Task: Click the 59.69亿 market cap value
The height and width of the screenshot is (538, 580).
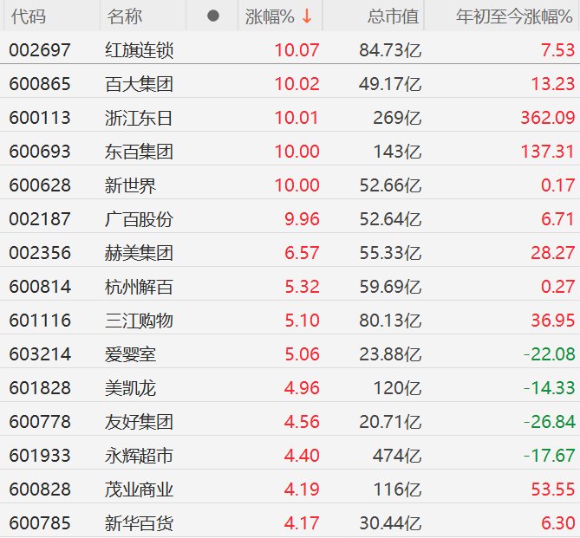Action: 390,287
